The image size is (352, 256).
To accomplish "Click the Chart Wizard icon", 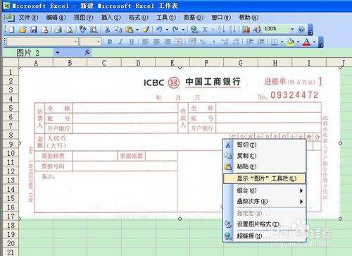I will 246,30.
